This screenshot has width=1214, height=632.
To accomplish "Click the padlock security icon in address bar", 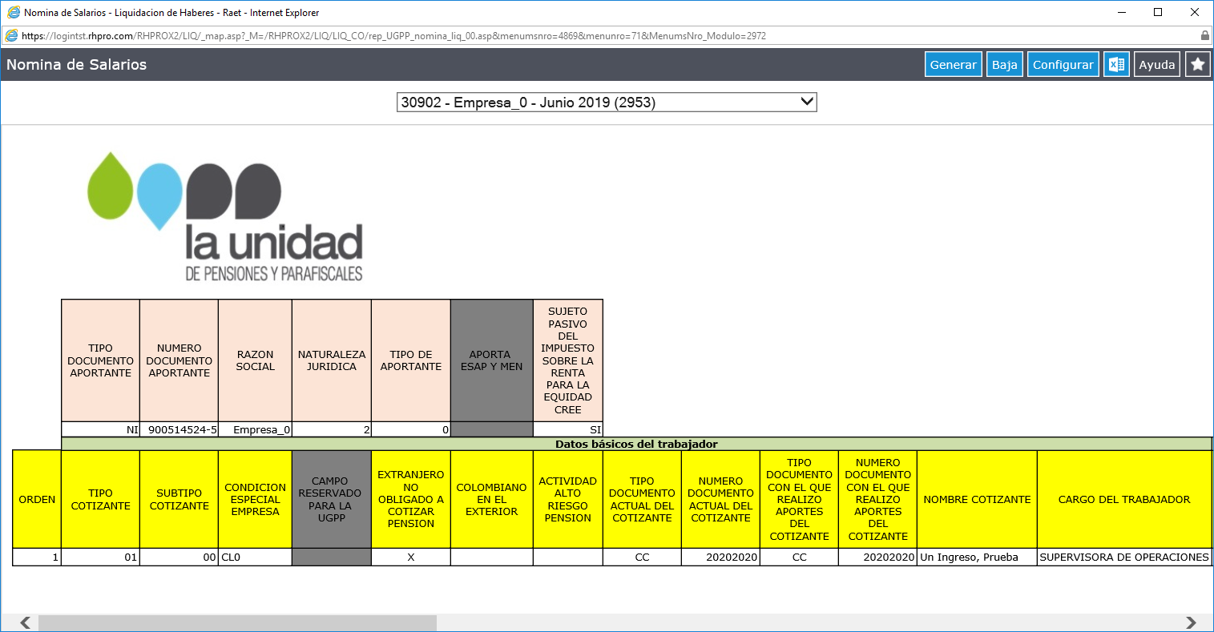I will point(1204,35).
